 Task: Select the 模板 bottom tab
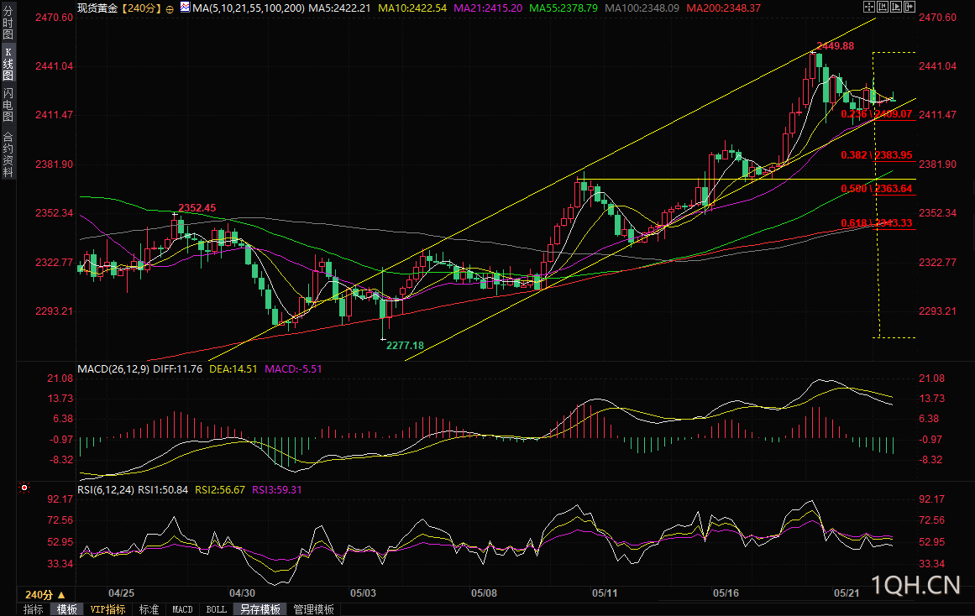(66, 609)
